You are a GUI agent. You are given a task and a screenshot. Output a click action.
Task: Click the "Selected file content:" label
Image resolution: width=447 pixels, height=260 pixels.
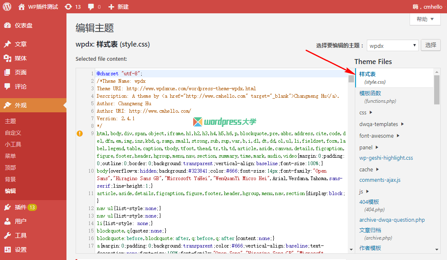click(x=101, y=59)
